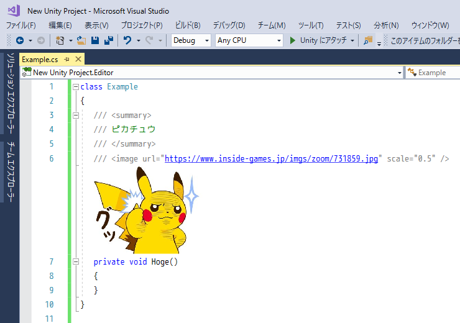
Task: Click the このアイテムのフォルダー toolbar item
Action: pyautogui.click(x=425, y=40)
